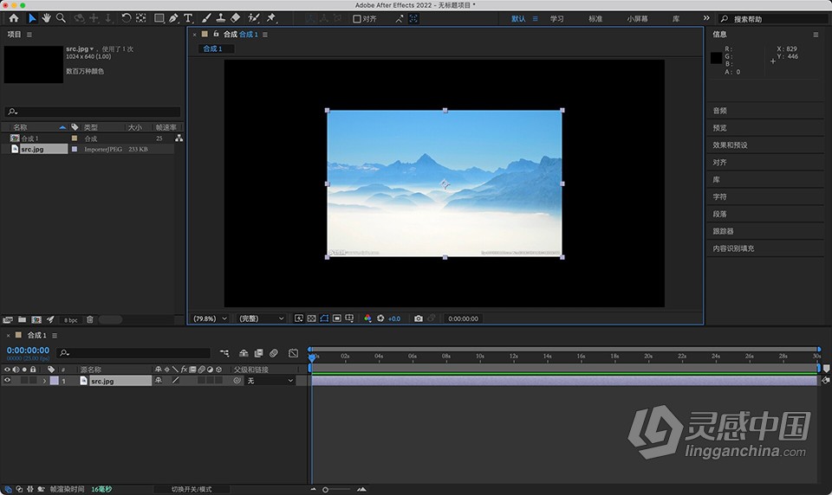Toggle mask and shape path visibility

324,318
